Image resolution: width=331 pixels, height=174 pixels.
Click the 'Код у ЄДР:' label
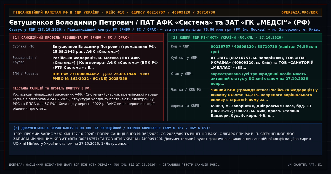click(181, 46)
